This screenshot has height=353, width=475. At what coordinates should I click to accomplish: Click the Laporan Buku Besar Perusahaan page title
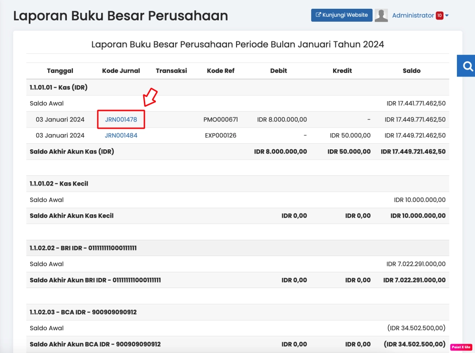coord(121,15)
